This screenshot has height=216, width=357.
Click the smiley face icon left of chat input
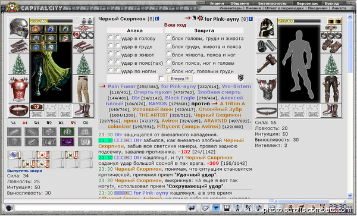coord(9,208)
